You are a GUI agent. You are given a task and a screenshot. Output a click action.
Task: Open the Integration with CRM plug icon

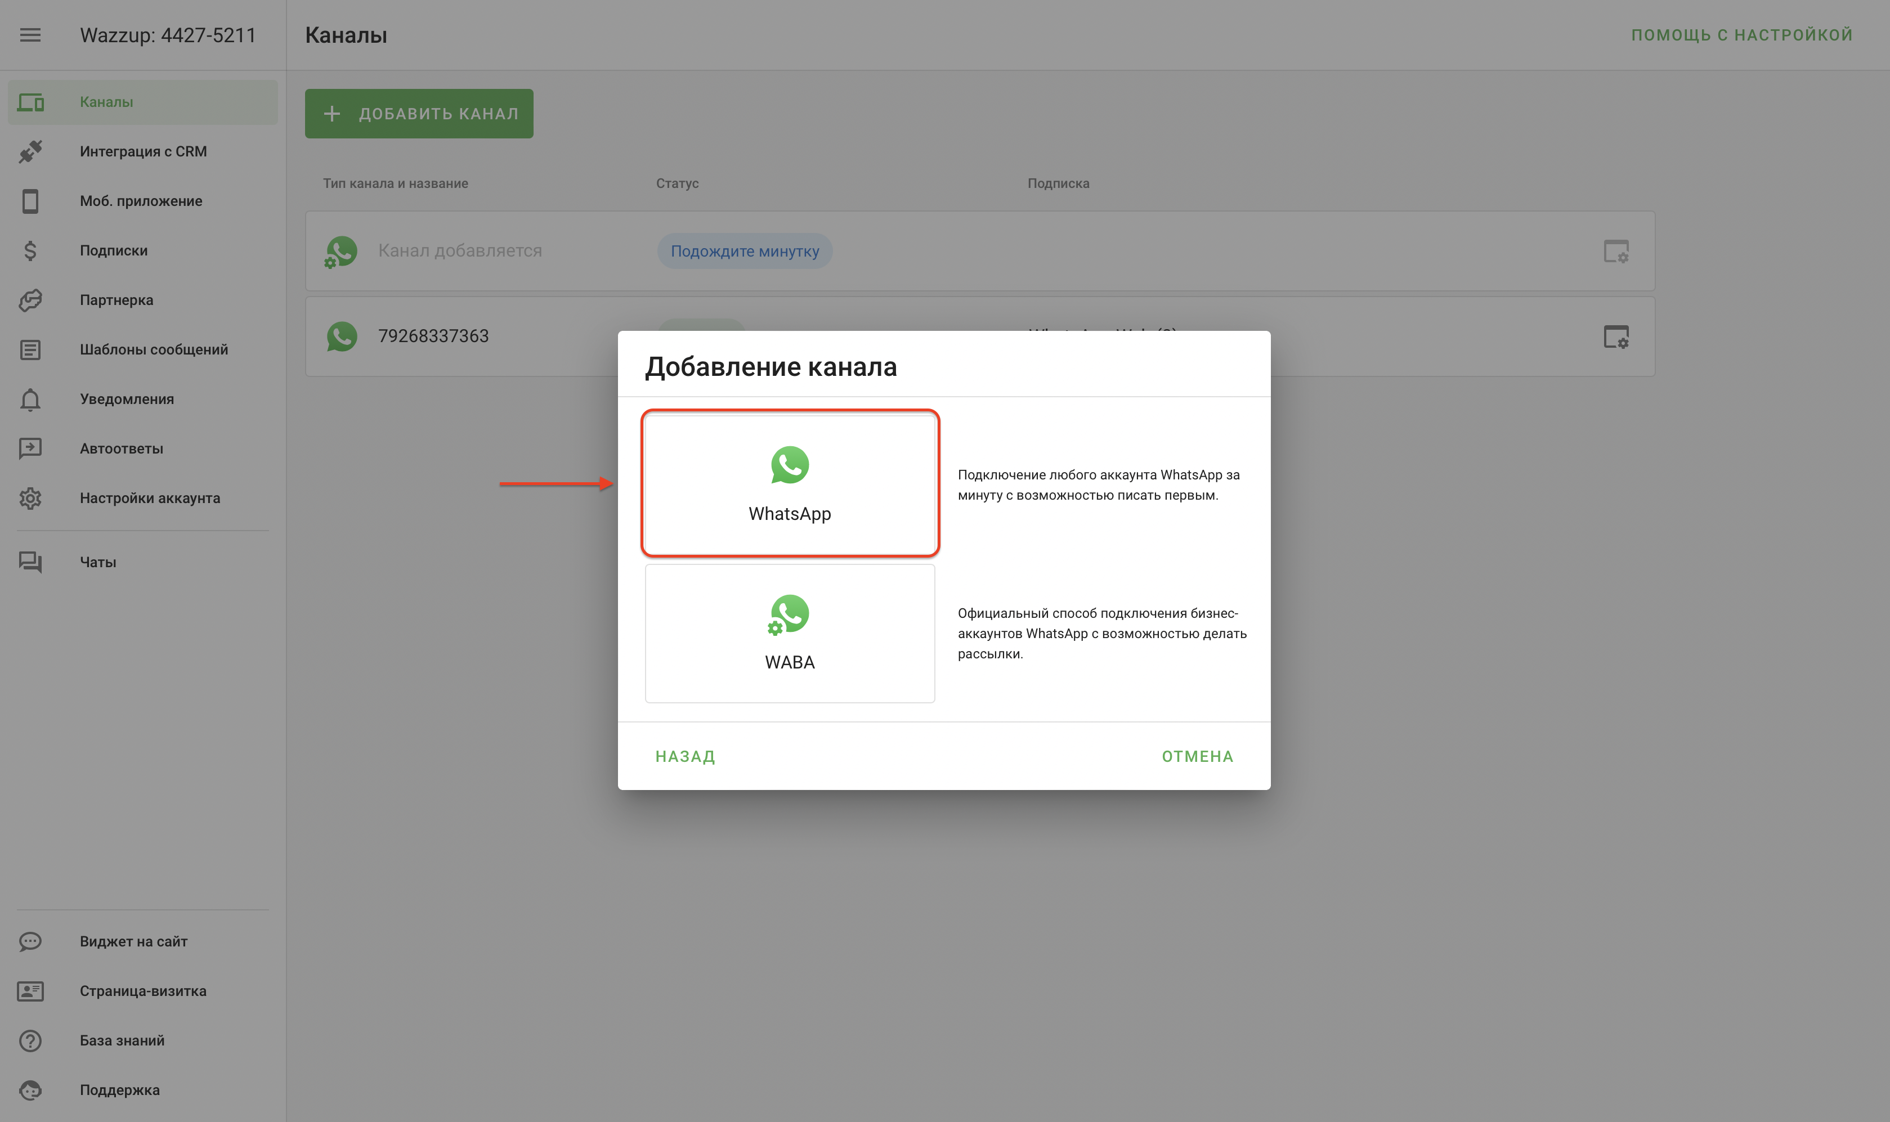pos(30,151)
